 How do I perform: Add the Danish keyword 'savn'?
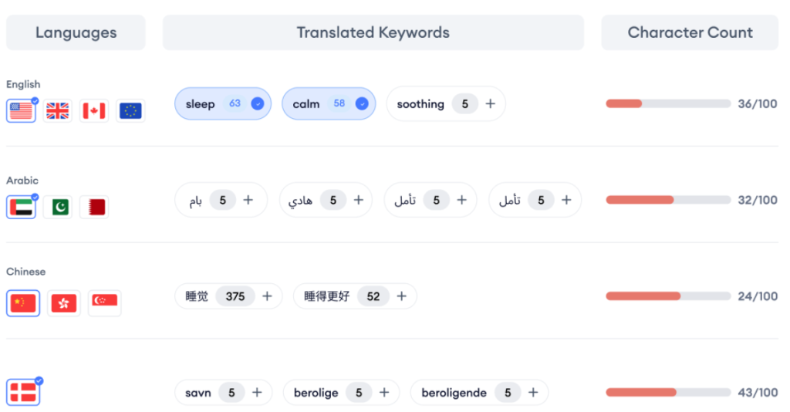pyautogui.click(x=257, y=393)
